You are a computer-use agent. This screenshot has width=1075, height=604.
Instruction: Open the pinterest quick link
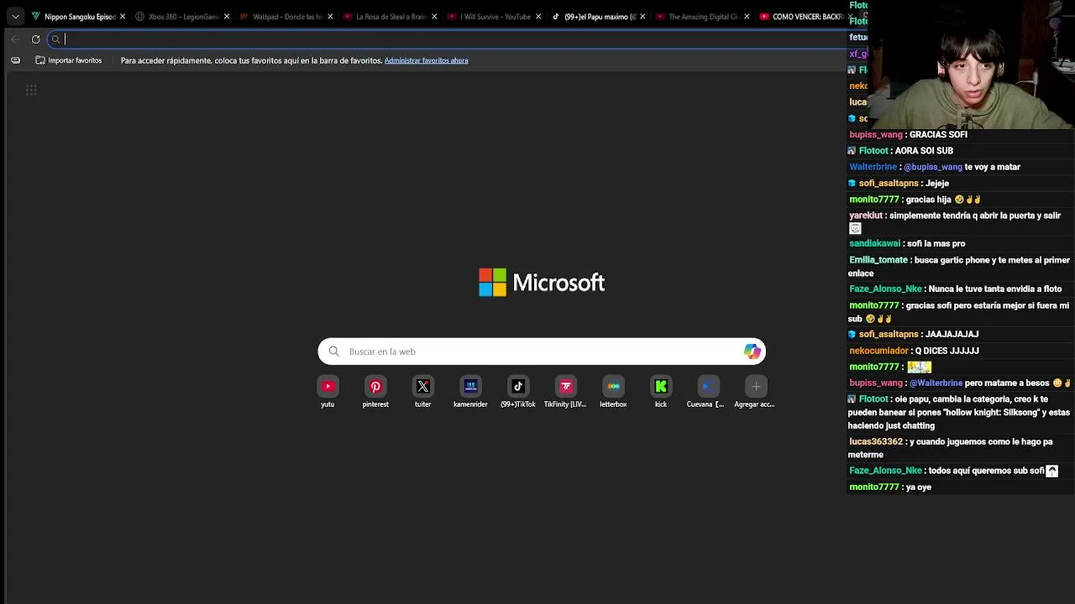[375, 387]
